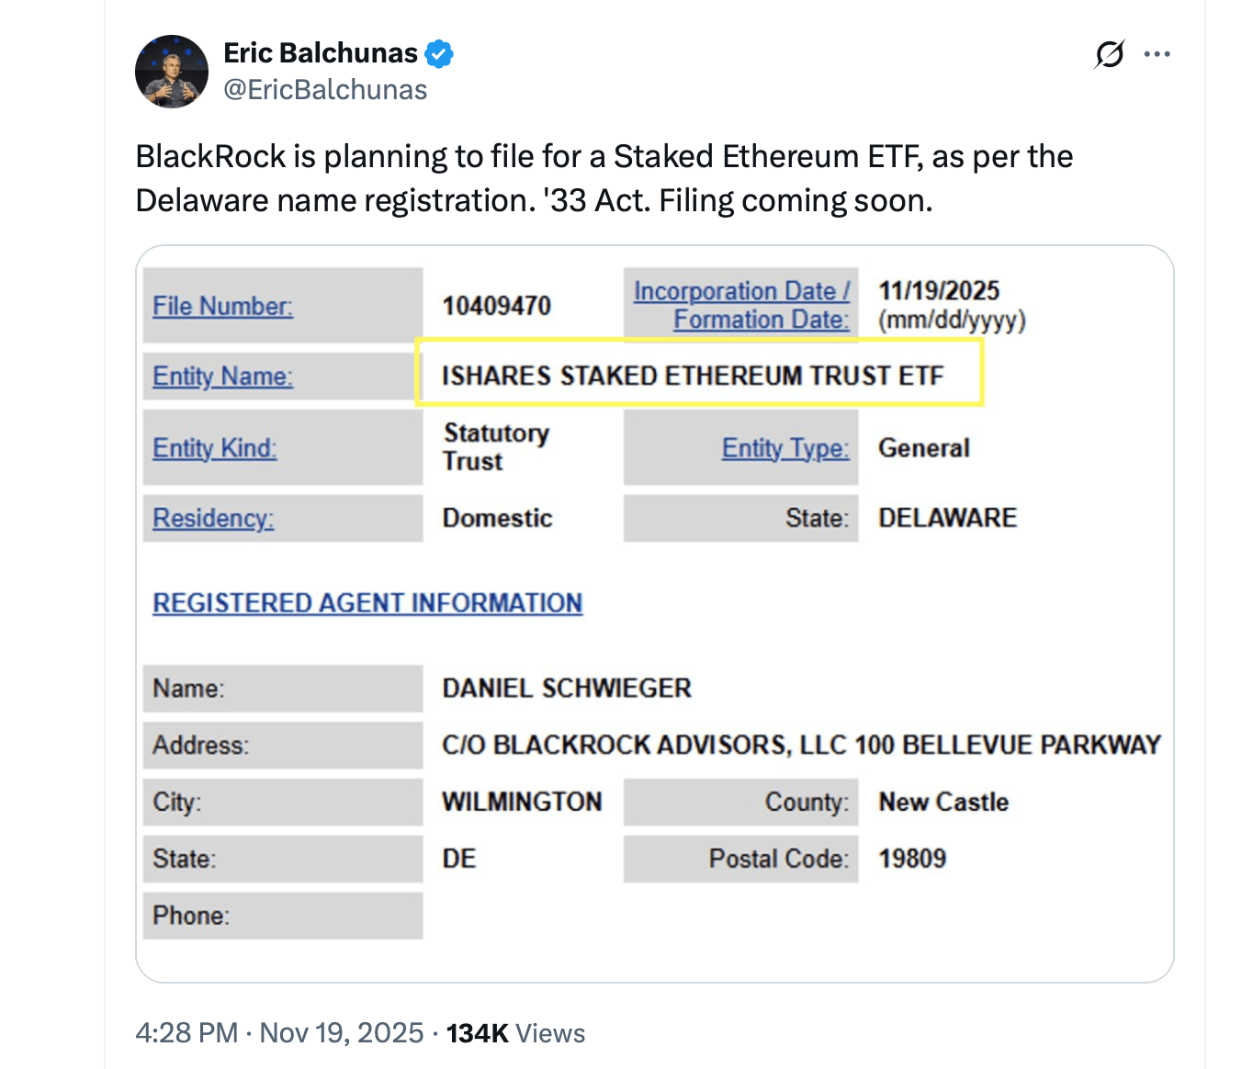Open the more options menu on the tweet
1253x1069 pixels.
click(1157, 53)
